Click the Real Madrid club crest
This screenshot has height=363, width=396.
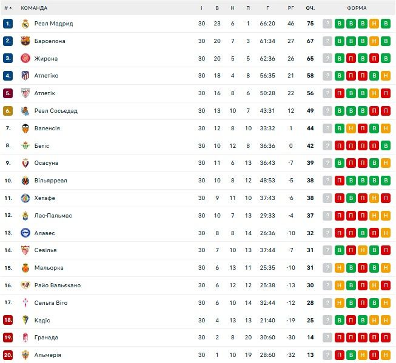click(x=25, y=24)
